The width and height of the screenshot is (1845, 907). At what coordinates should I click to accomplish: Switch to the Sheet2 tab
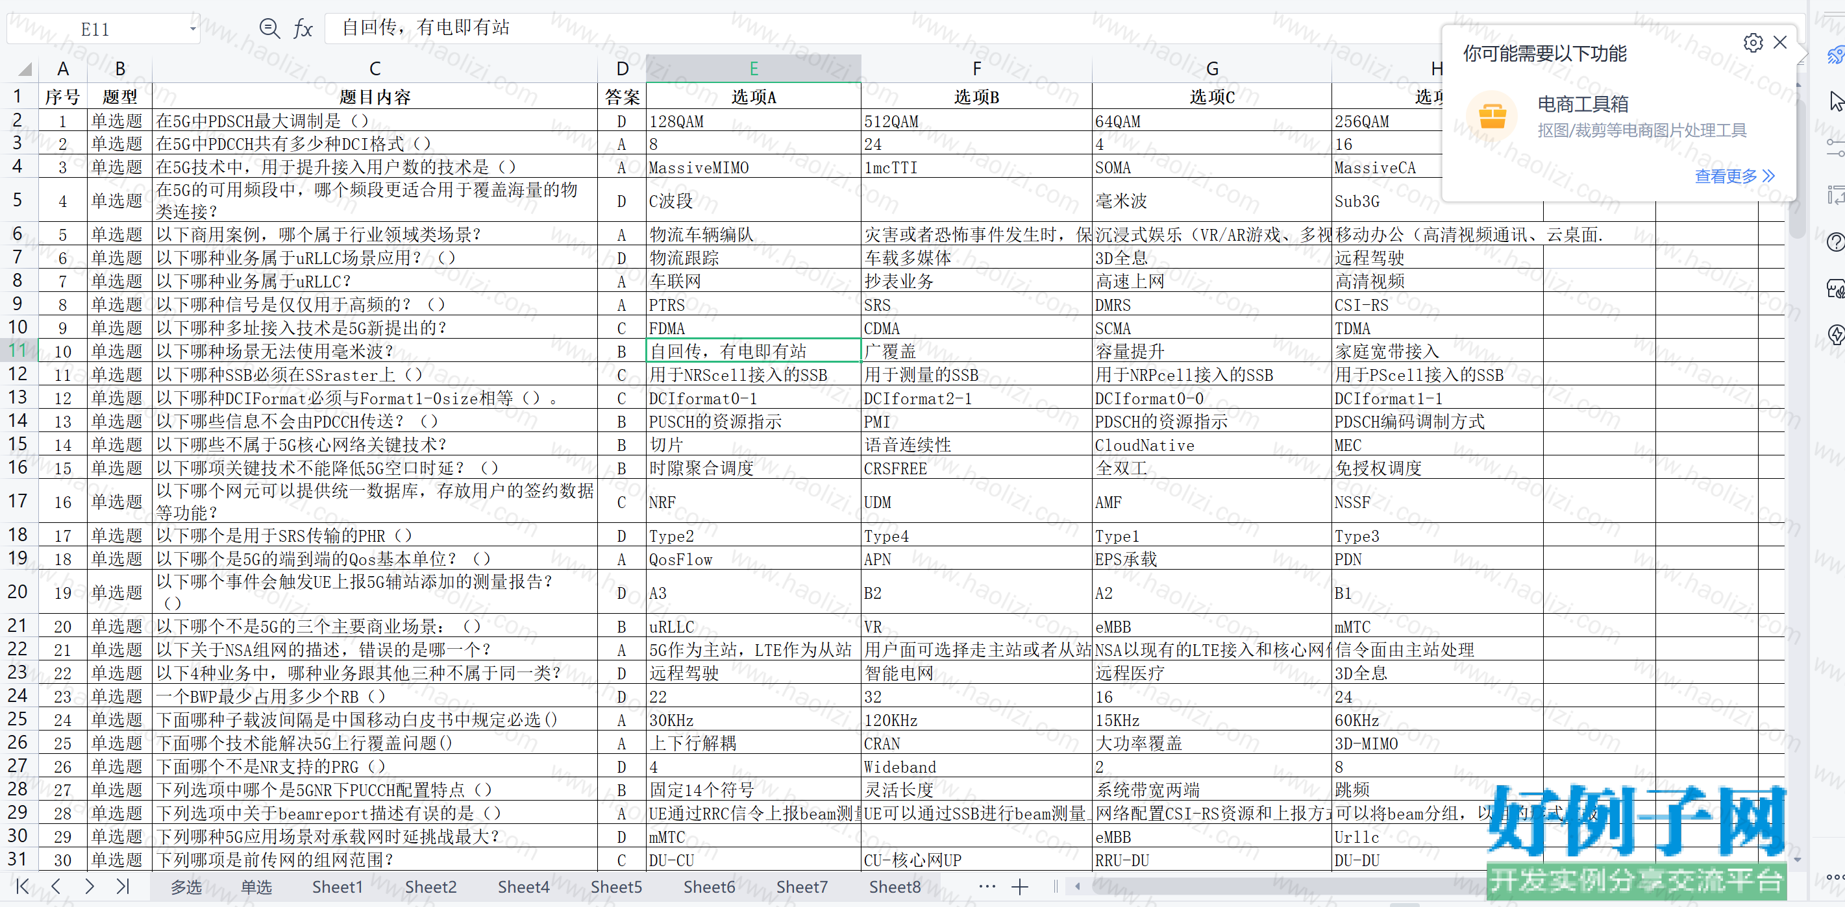(x=430, y=887)
